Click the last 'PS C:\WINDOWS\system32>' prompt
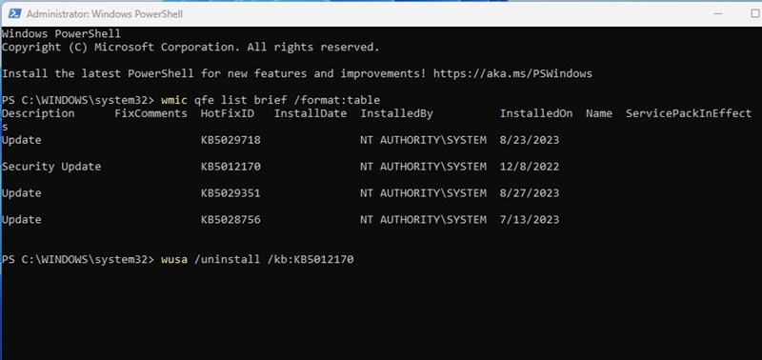This screenshot has height=360, width=762. (x=78, y=259)
